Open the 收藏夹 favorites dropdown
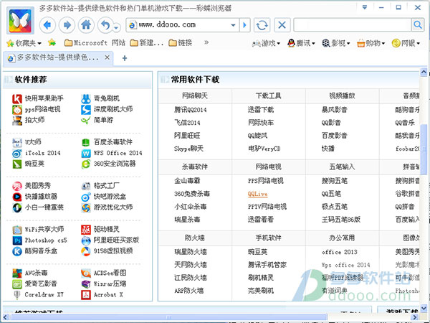Screen dimensions: 430x323 [24, 43]
